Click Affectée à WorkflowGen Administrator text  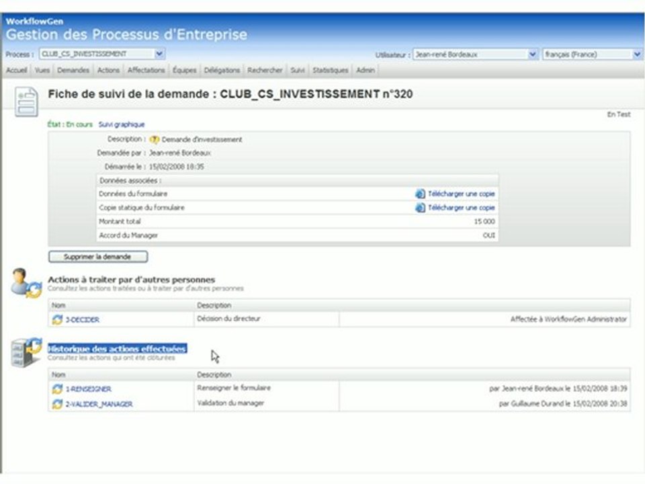[568, 319]
